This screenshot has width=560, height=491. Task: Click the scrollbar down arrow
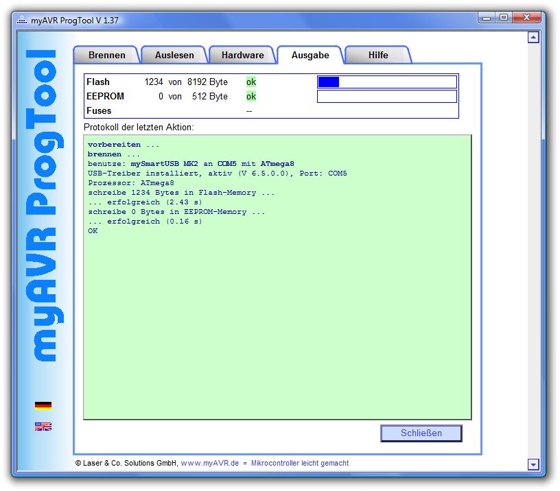[533, 464]
